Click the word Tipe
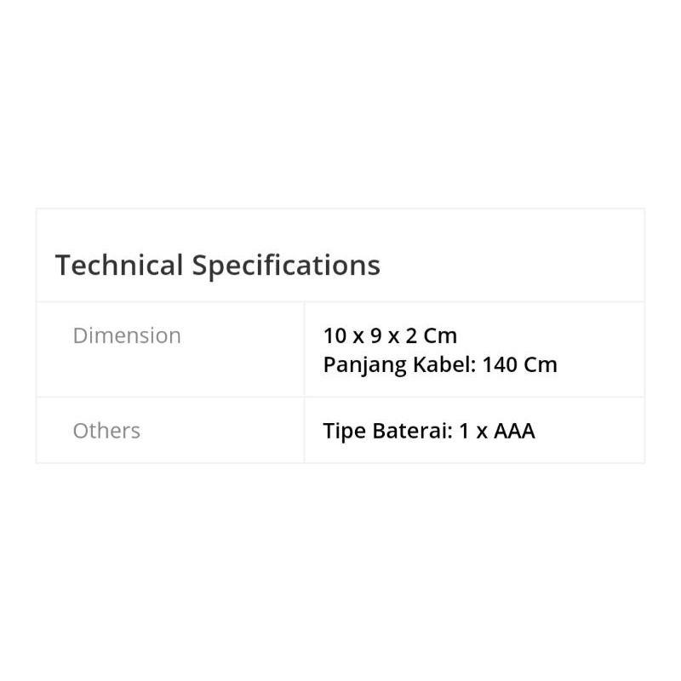The height and width of the screenshot is (681, 681). point(344,431)
